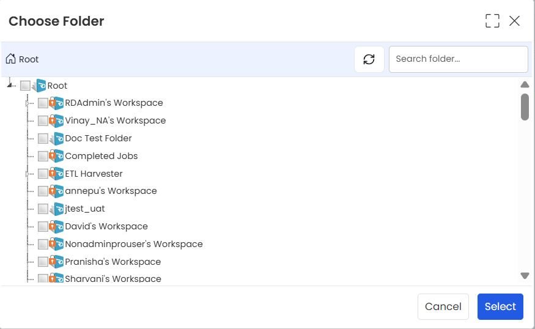Select Nonadminprouser's Workspace tree item
This screenshot has height=329, width=535.
134,244
